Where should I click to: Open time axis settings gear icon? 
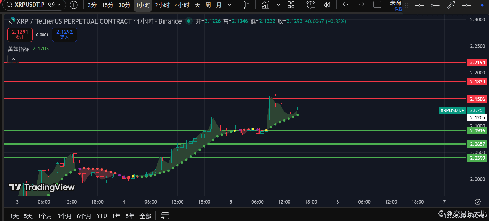point(478,202)
